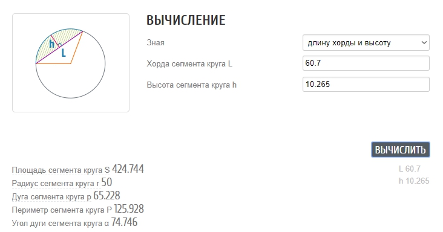This screenshot has height=232, width=443.
Task: Click the area value 424.744
Action: [128, 169]
